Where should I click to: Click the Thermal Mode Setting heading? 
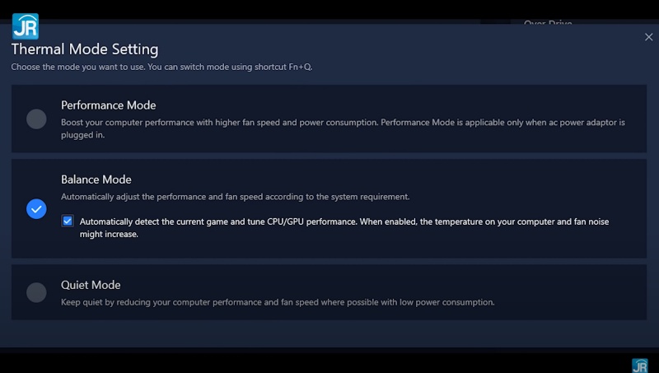[x=84, y=49]
